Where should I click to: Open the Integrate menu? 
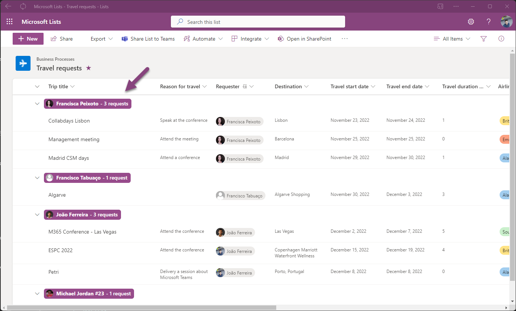click(x=250, y=39)
